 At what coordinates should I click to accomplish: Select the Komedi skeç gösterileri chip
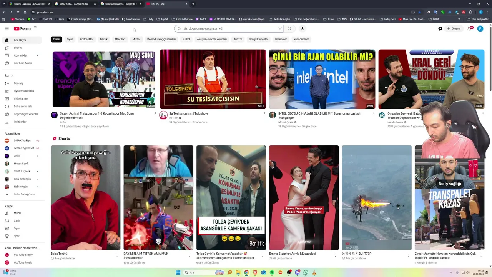[161, 39]
